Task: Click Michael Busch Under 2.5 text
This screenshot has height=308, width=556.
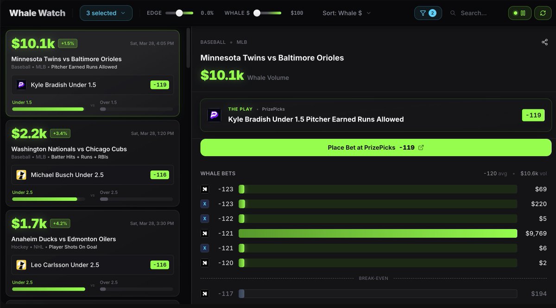Action: 67,175
